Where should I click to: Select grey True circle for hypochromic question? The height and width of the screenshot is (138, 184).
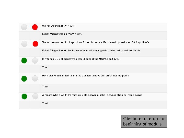click(24, 44)
